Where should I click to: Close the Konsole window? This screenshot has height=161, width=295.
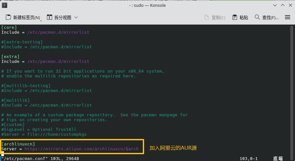point(290,5)
